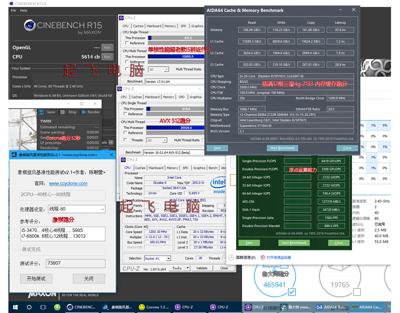Click the Cinebench R15 sphere logo
Viewport: 400px width, 313px height.
pyautogui.click(x=30, y=25)
